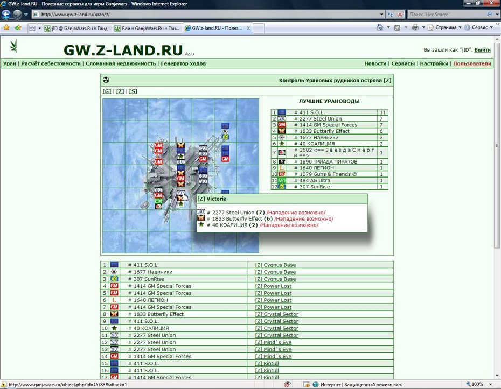This screenshot has height=389, width=501.
Task: Click Steel Union icon in Victoria tooltip
Action: [x=201, y=211]
